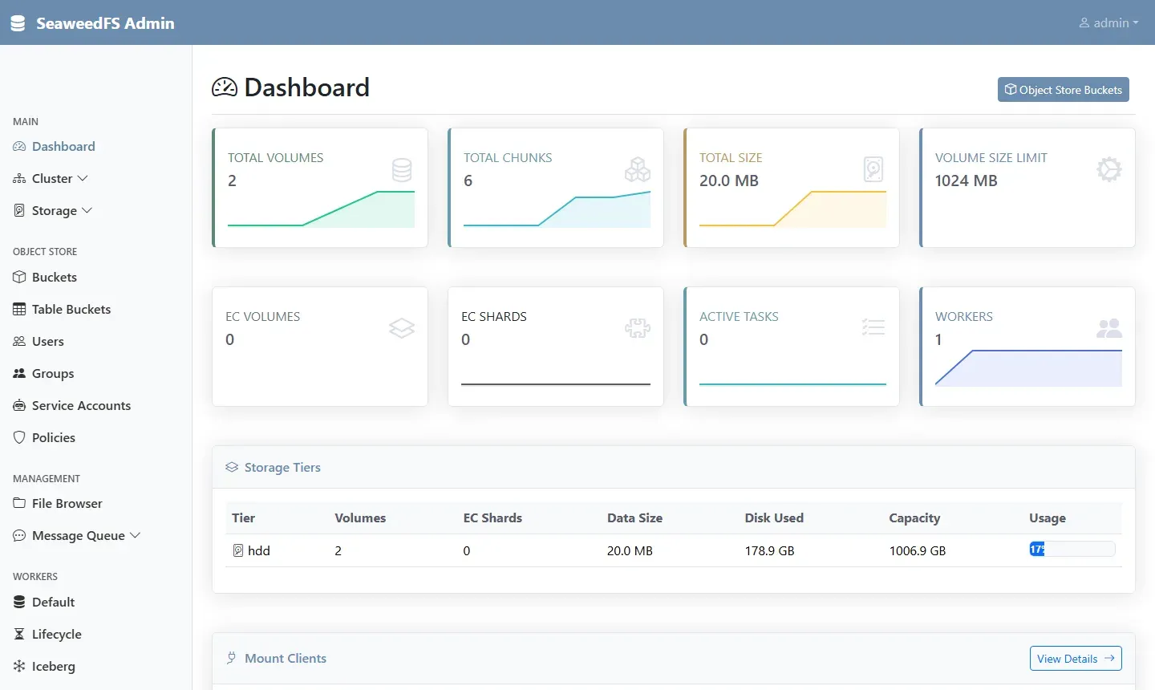1155x690 pixels.
Task: Click the Active Tasks list icon
Action: (x=873, y=327)
